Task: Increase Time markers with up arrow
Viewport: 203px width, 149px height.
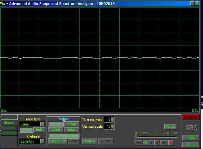Action: [112, 118]
